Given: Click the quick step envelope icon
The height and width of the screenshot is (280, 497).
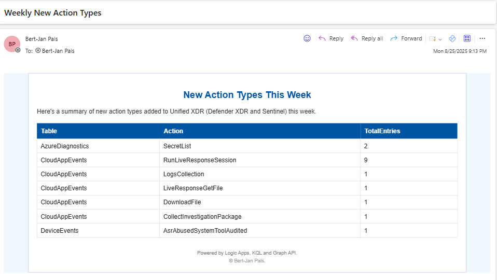Looking at the screenshot, I should [432, 39].
